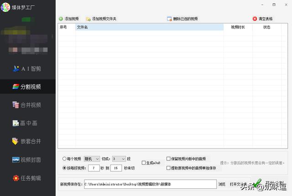
Task: Click the 分割视频 colored layers icon
Action: 16,87
